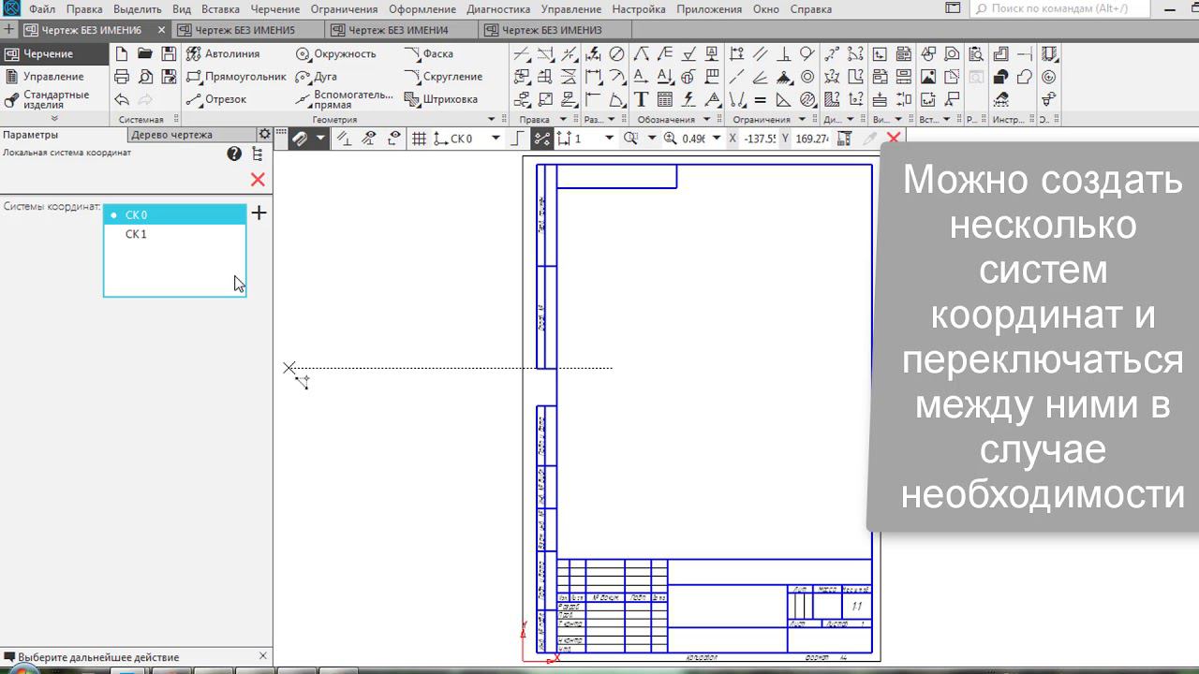Screen dimensions: 1199x674
Task: Insert a picture in Вставка group
Action: click(927, 77)
